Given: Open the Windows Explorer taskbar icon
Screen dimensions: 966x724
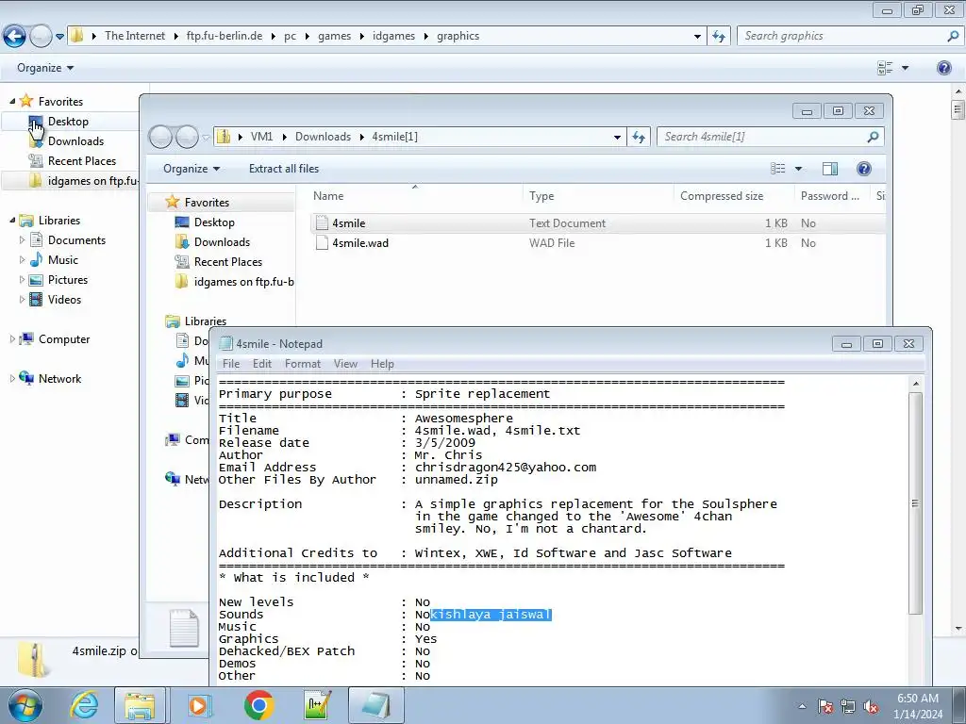Looking at the screenshot, I should point(140,705).
